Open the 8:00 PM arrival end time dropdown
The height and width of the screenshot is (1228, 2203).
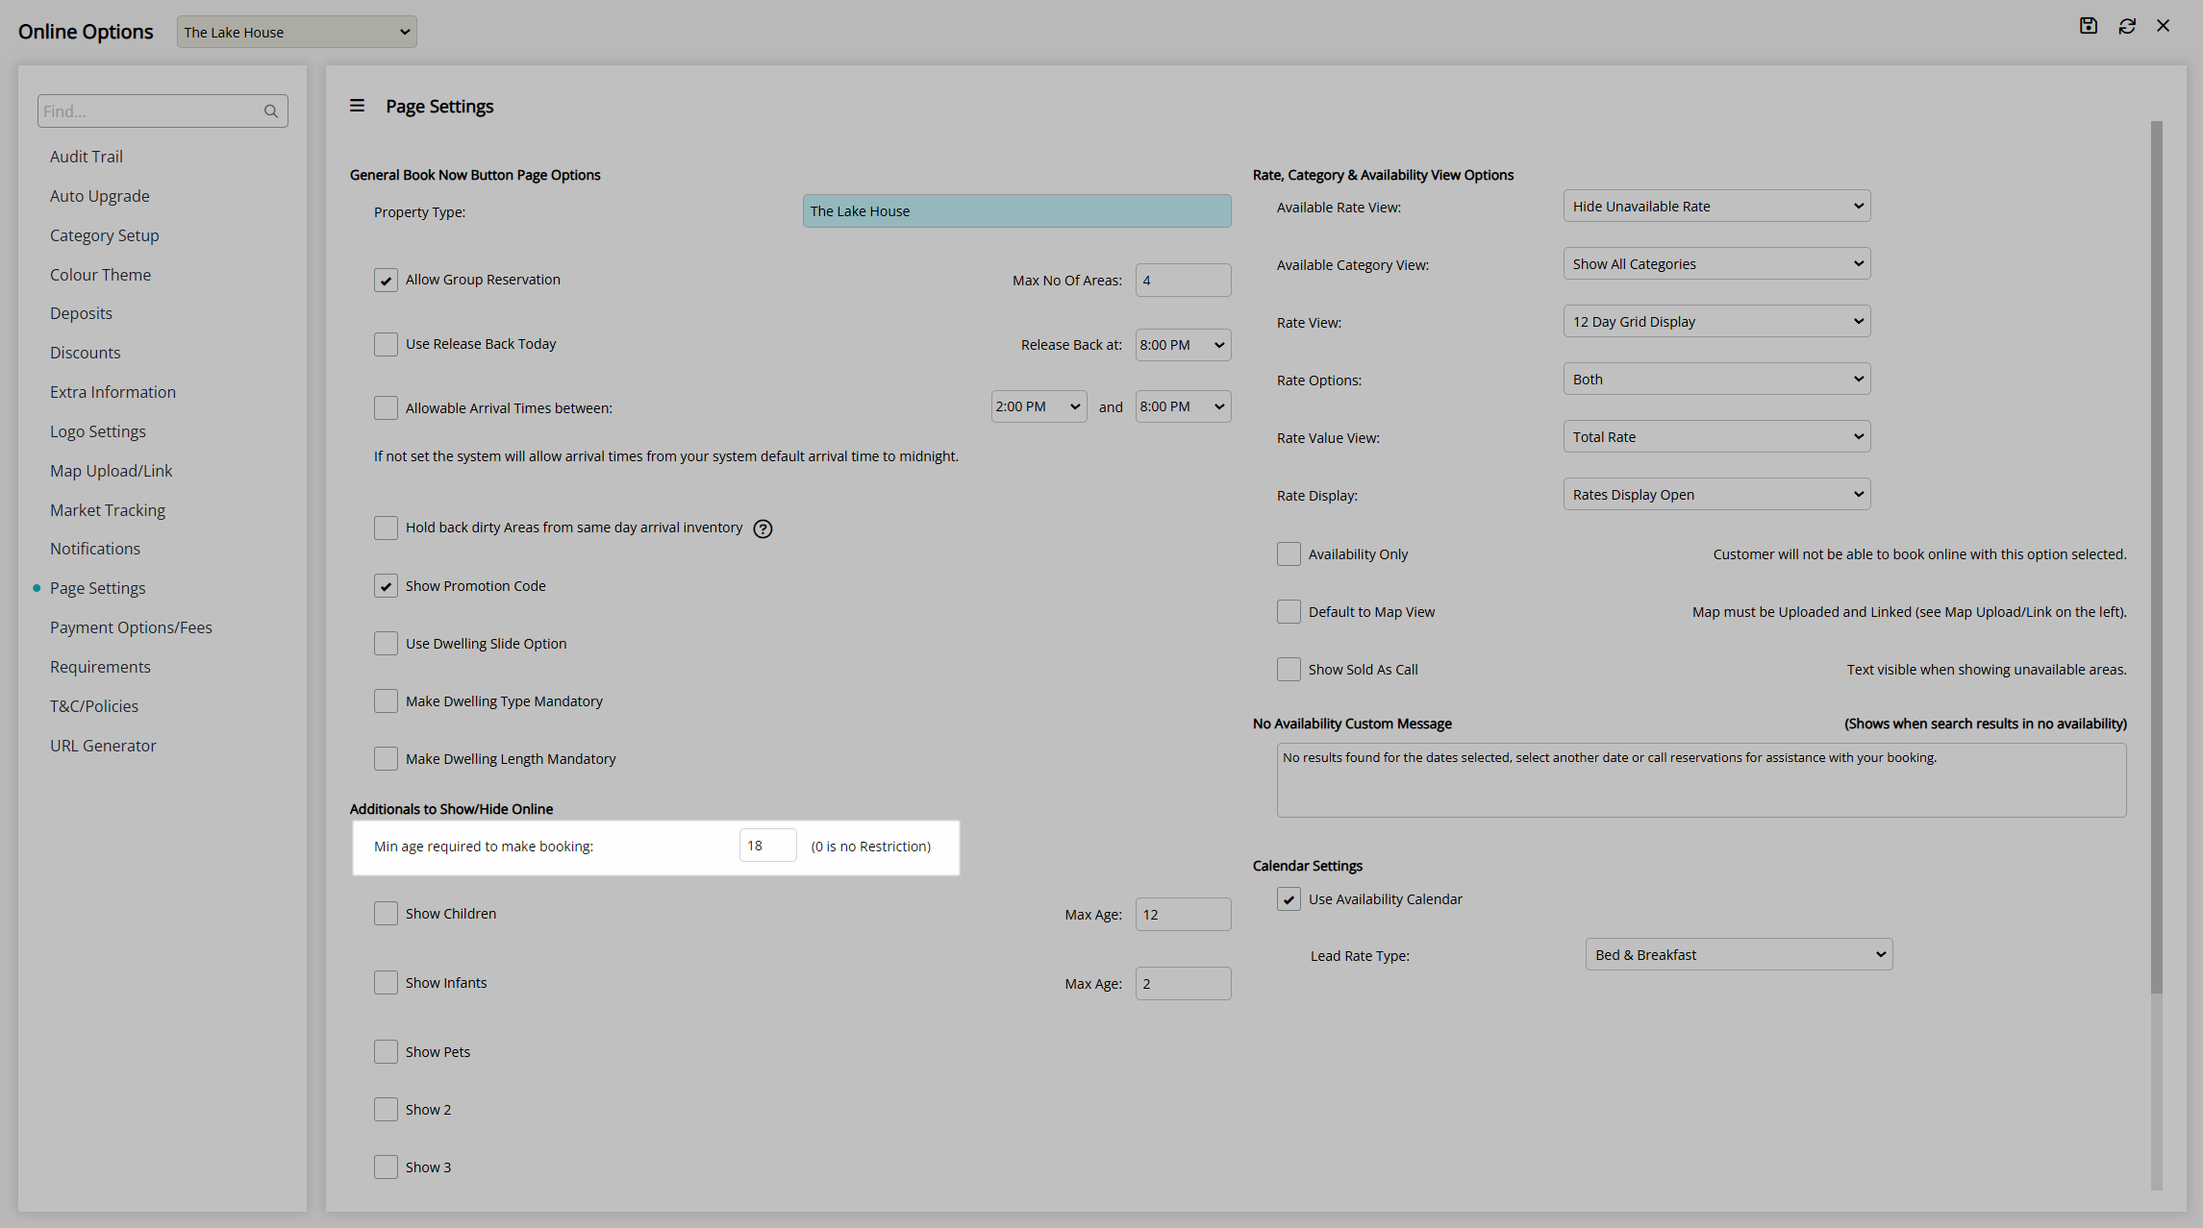tap(1183, 406)
